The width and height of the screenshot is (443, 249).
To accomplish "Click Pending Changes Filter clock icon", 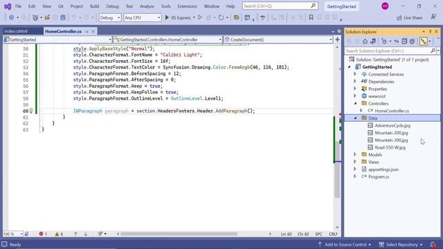I will pyautogui.click(x=384, y=41).
